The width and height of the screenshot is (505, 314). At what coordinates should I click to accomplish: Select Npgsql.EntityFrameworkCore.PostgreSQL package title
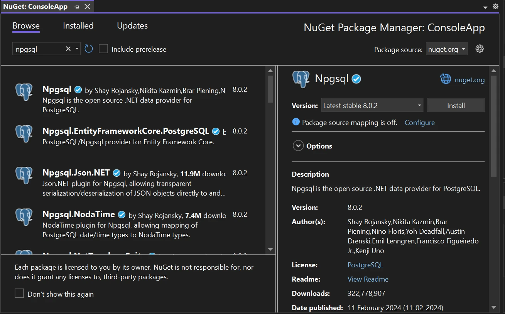(126, 131)
